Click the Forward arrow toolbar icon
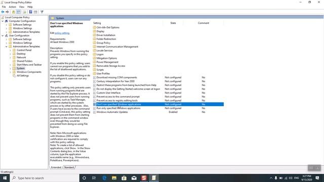Image resolution: width=324 pixels, height=182 pixels. pyautogui.click(x=7, y=12)
